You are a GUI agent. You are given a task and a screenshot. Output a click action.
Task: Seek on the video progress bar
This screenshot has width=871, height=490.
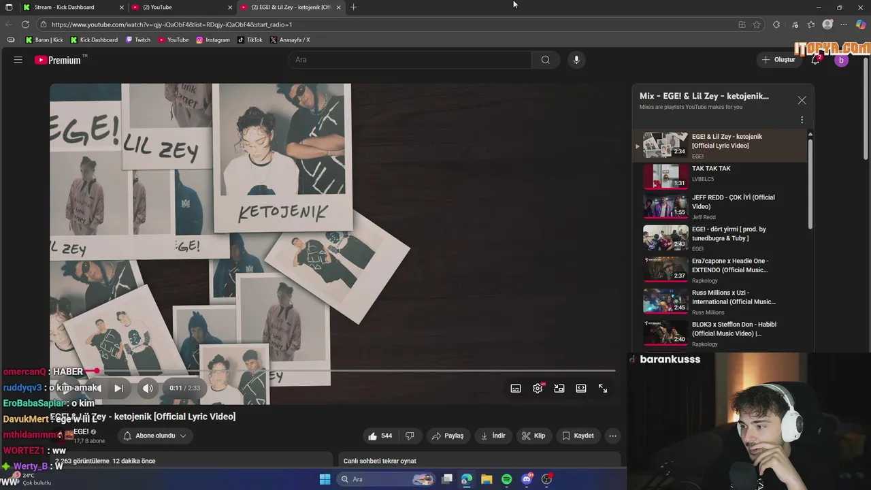point(332,372)
